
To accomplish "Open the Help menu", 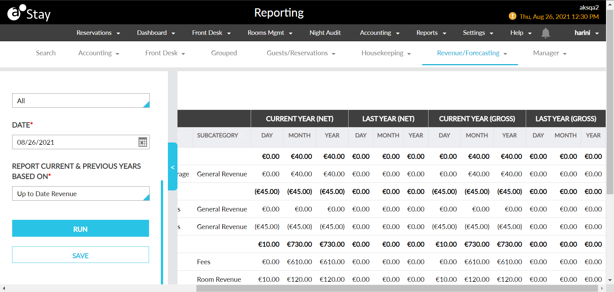I will coord(521,33).
